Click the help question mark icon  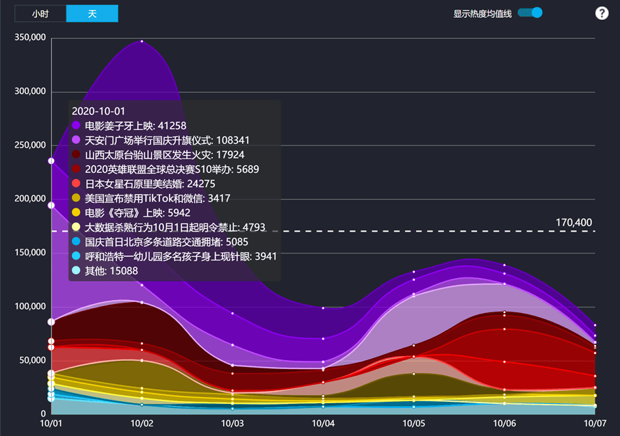click(x=602, y=14)
